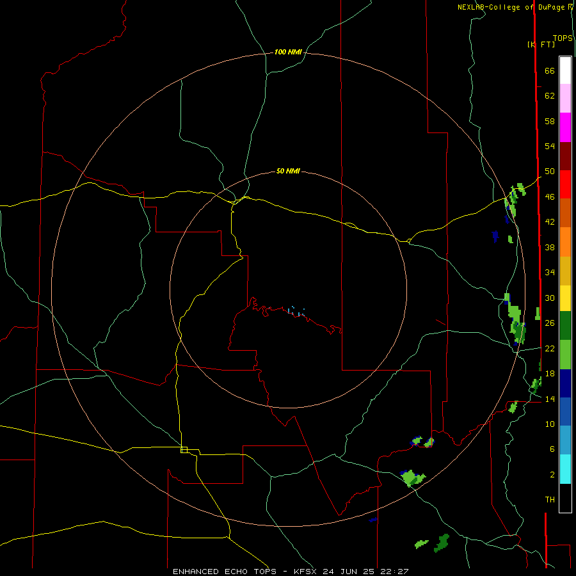Viewport: 576px width, 576px height.
Task: Click the 50 value on the scale
Action: coord(550,172)
